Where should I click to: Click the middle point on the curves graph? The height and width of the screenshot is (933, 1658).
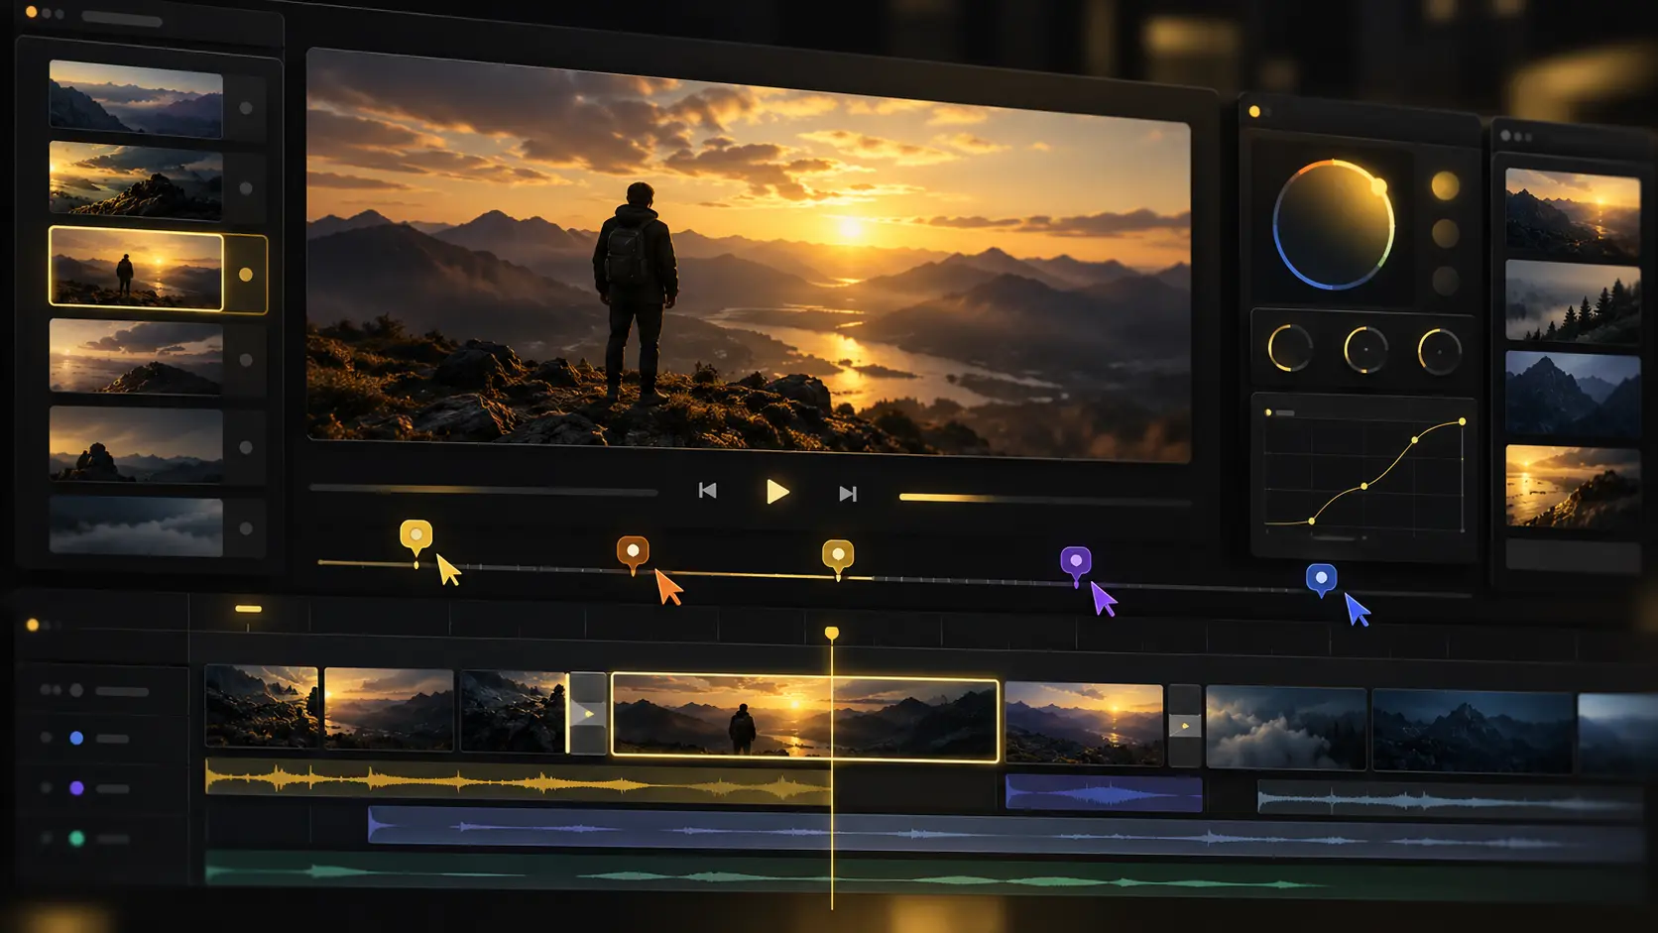point(1364,486)
